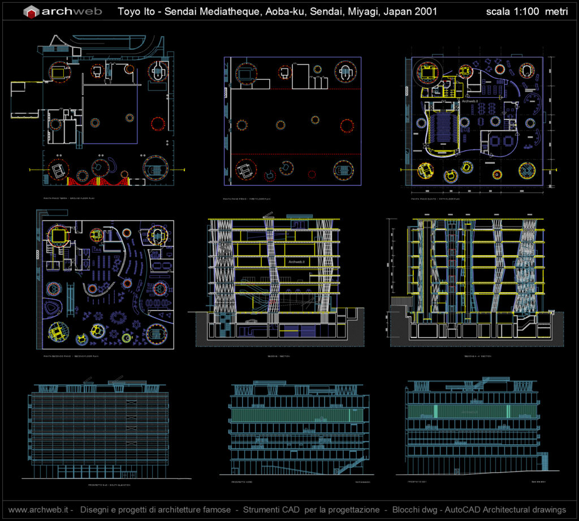The image size is (579, 521).
Task: Open the east elevation drawing at bottom right
Action: point(475,427)
